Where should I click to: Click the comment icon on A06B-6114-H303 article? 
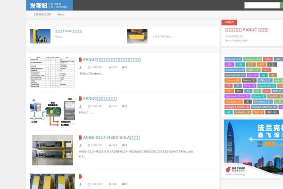[x=123, y=145]
